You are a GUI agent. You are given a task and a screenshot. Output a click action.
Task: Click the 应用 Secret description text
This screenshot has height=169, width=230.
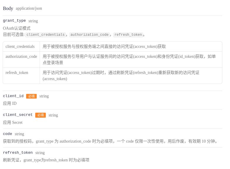[x=13, y=123]
